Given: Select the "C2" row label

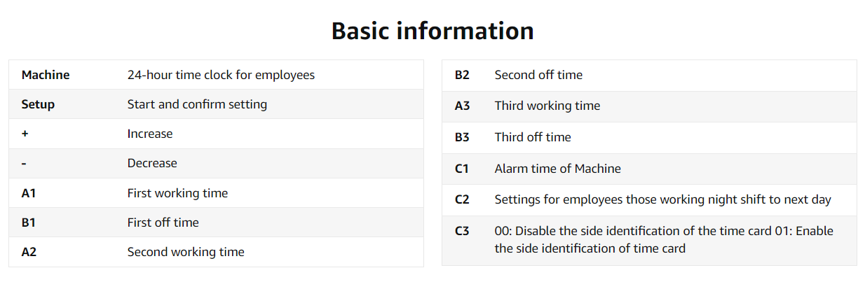Looking at the screenshot, I should point(462,199).
